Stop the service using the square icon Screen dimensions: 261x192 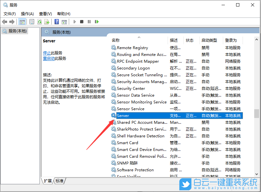tap(82, 22)
